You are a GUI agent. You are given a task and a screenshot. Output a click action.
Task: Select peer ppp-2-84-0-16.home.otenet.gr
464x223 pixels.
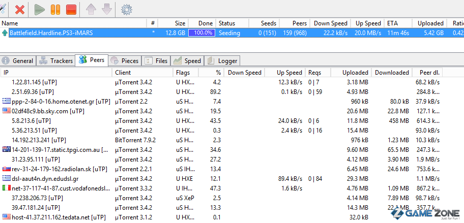click(61, 102)
